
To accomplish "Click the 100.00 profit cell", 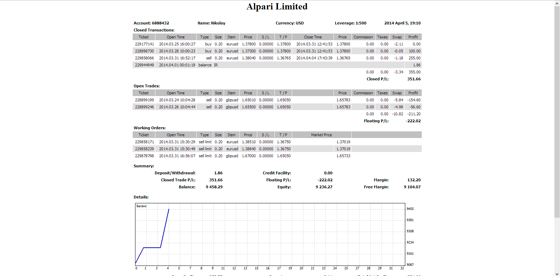I will pyautogui.click(x=414, y=51).
